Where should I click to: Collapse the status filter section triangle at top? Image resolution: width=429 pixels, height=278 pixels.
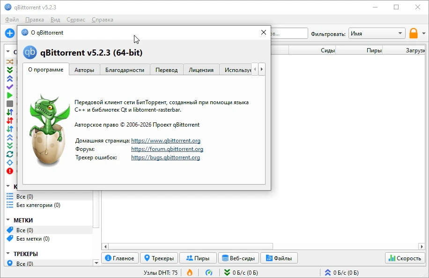(8, 51)
